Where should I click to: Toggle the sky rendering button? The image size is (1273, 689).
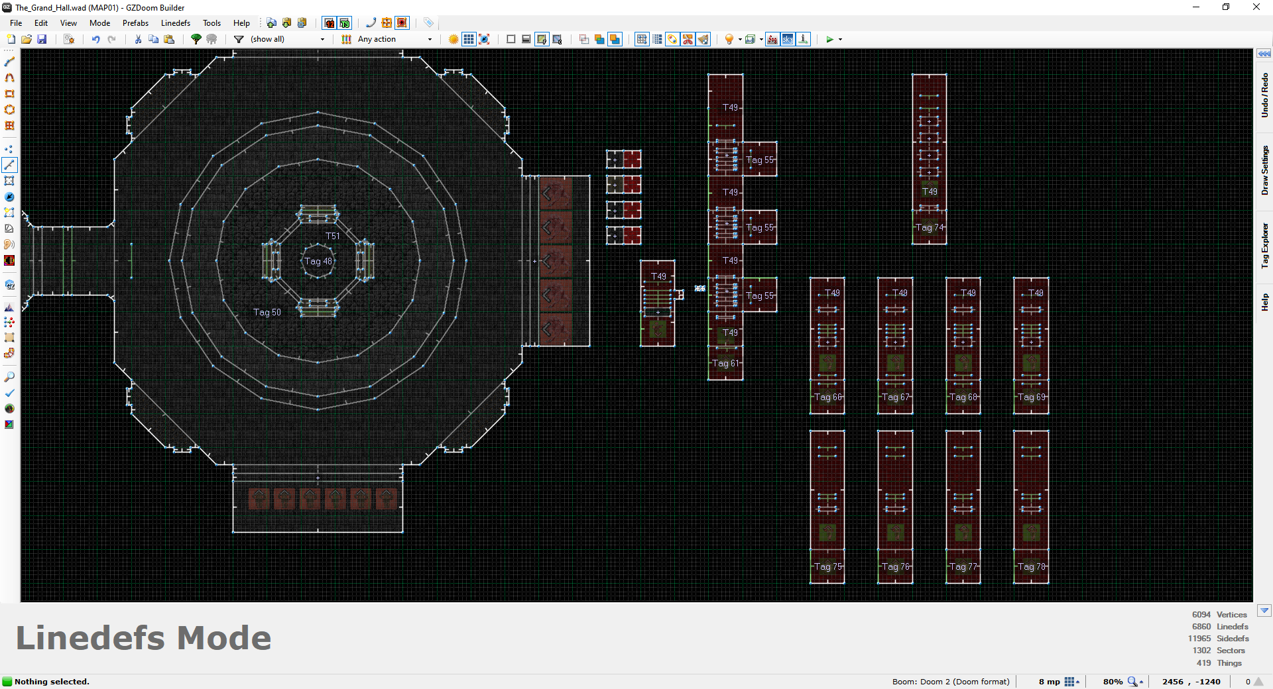tap(788, 39)
